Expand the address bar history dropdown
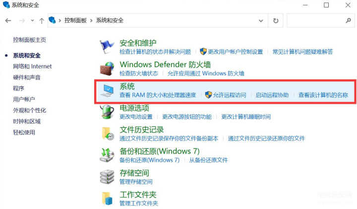 [x=261, y=21]
